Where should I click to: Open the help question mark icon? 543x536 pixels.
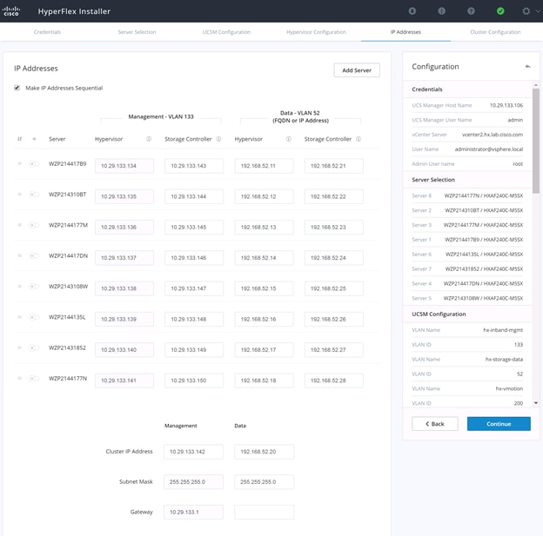coord(471,11)
